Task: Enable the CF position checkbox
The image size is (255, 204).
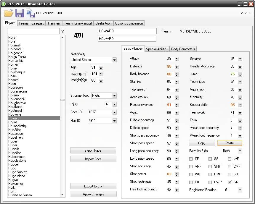Action: [x=191, y=159]
